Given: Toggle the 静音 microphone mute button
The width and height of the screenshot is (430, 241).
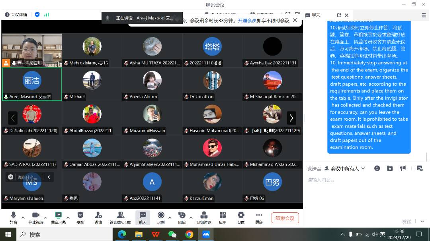Looking at the screenshot, I should [13, 218].
